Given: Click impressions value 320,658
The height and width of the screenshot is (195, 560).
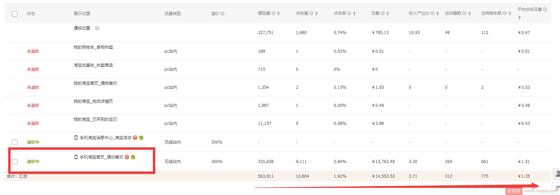Looking at the screenshot, I should pyautogui.click(x=265, y=162).
